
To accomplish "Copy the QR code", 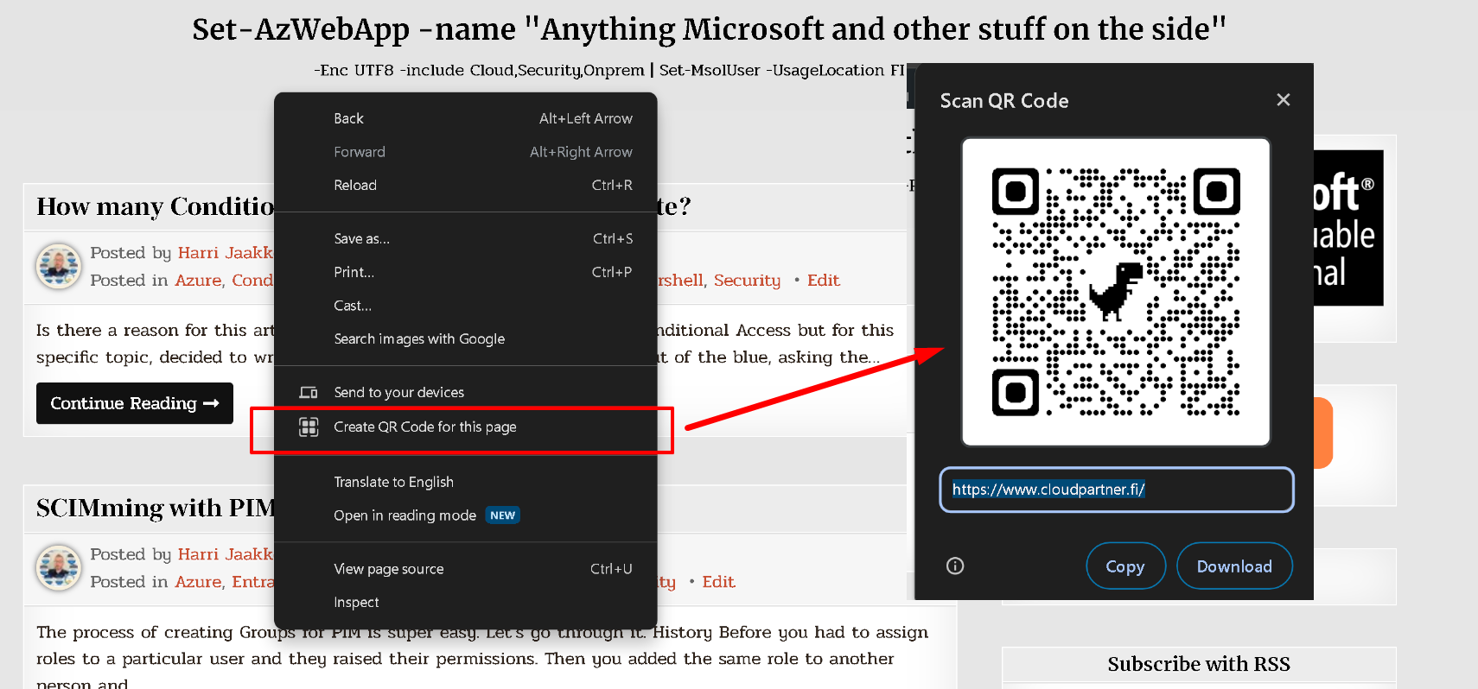I will pyautogui.click(x=1124, y=566).
